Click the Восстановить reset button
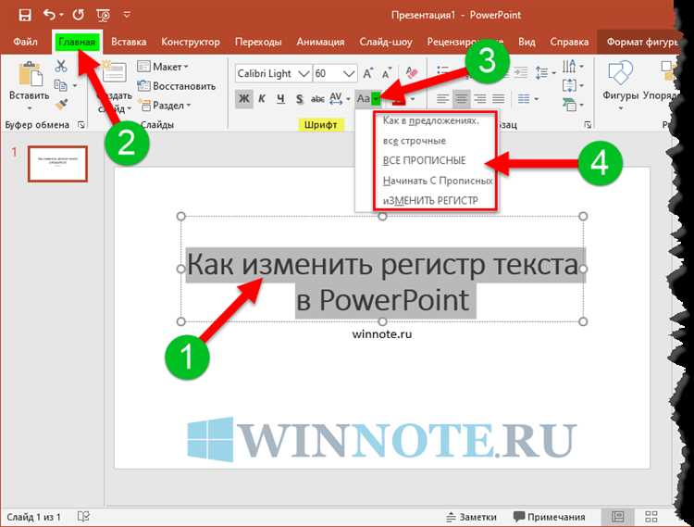Screen dimensions: 694x527 177,86
